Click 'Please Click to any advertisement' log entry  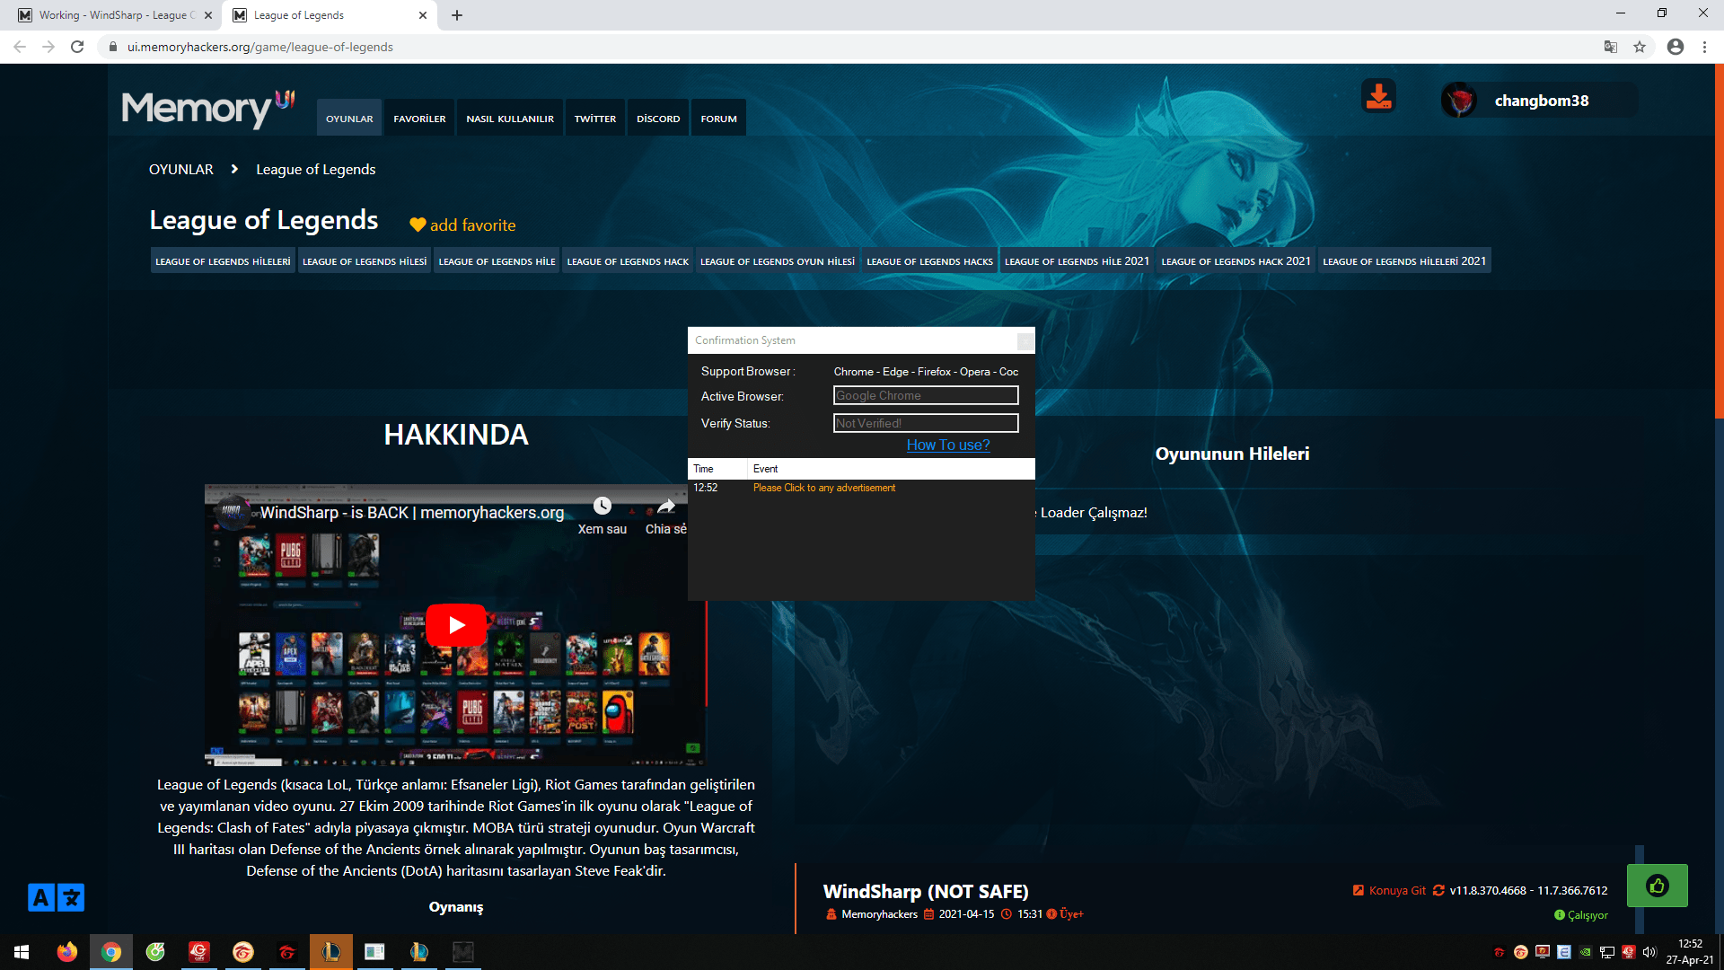coord(824,488)
